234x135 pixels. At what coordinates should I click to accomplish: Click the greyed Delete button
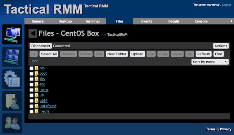coord(86,54)
